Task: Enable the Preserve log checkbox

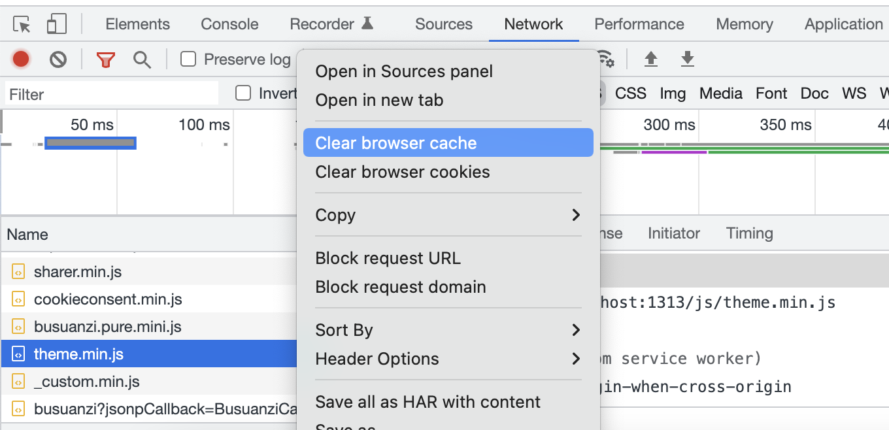Action: [x=188, y=59]
